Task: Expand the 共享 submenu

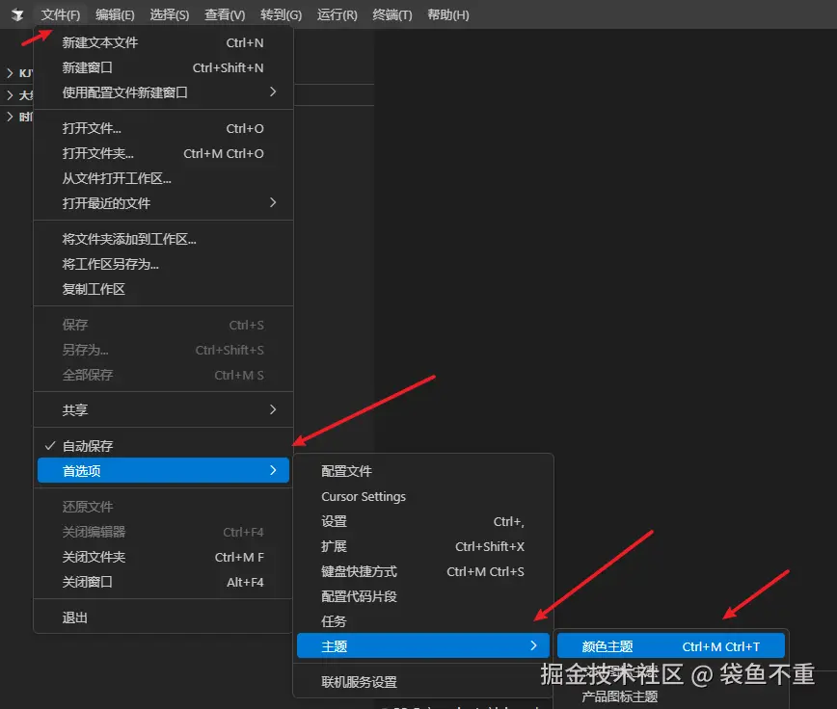Action: [x=163, y=410]
